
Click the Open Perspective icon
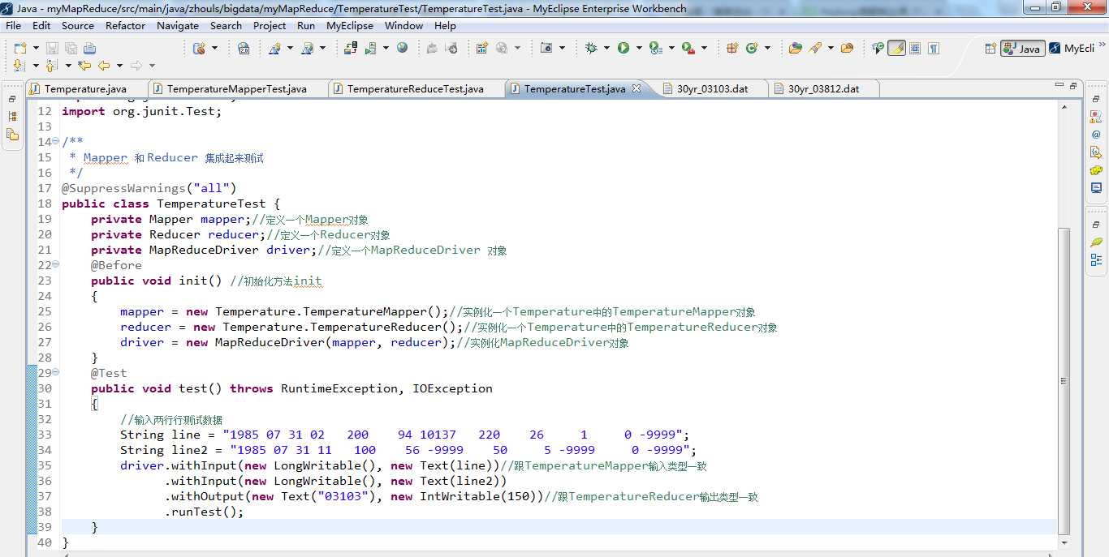[990, 49]
